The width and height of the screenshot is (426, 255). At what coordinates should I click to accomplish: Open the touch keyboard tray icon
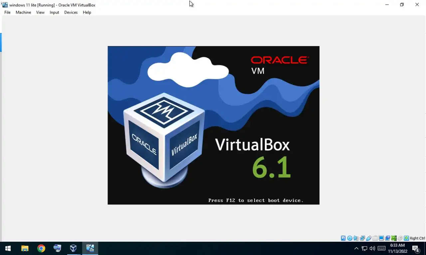pyautogui.click(x=381, y=248)
